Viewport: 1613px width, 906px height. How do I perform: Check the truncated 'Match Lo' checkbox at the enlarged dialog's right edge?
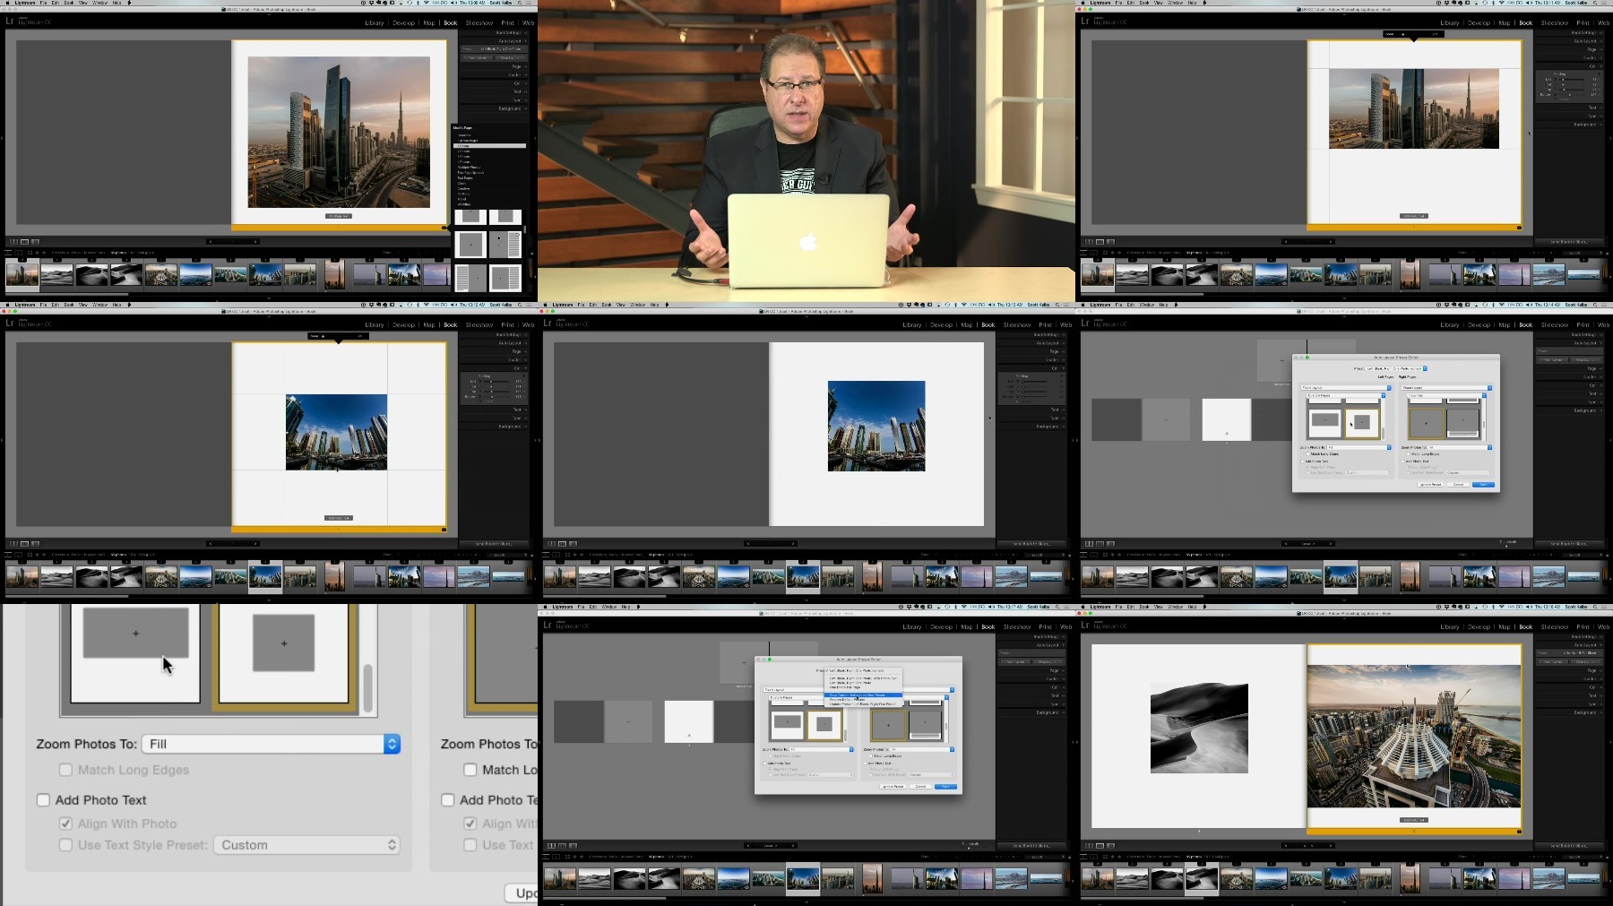[470, 770]
